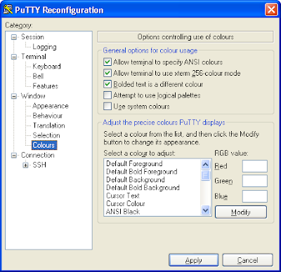Open the Keyboard category
281x272 pixels.
[46, 67]
